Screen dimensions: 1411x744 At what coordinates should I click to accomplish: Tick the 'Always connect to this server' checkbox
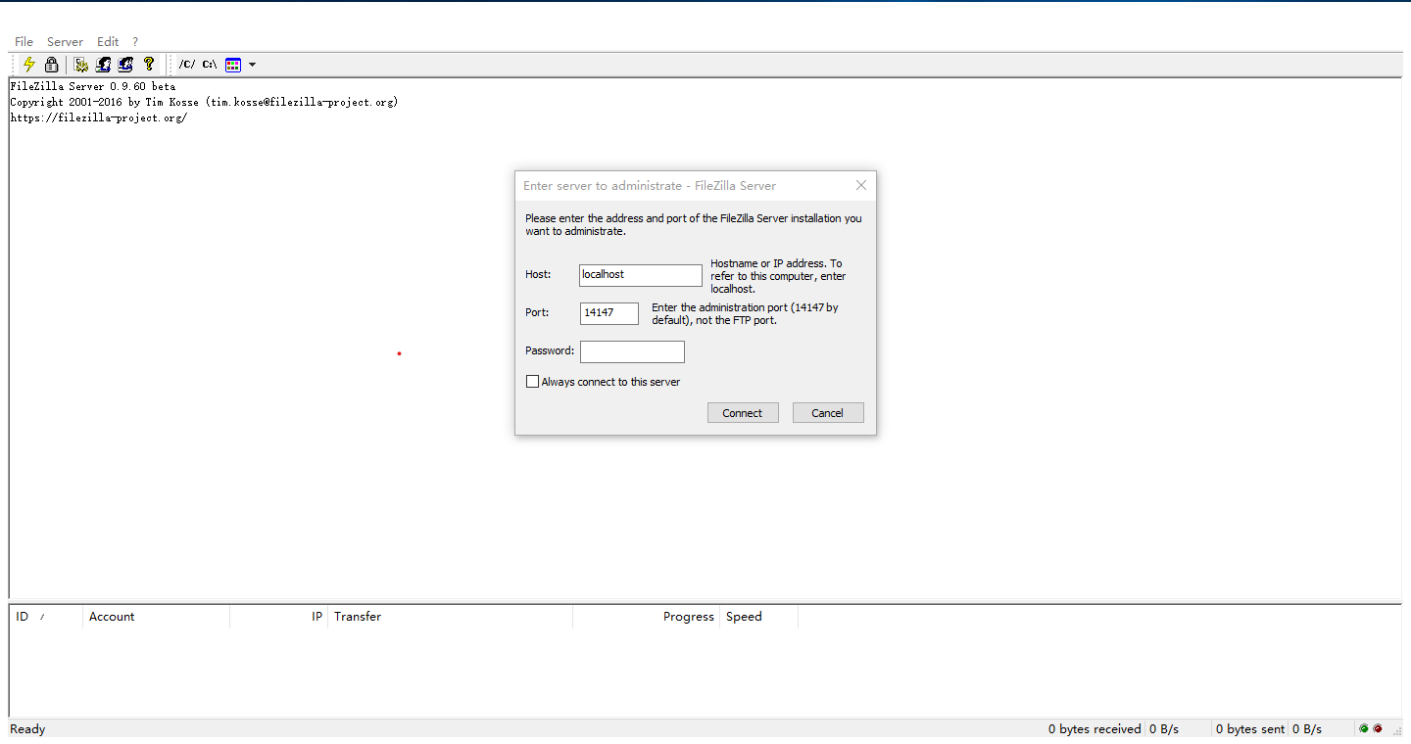[533, 382]
